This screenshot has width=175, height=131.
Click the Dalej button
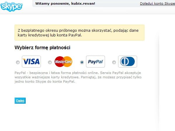pos(20,101)
